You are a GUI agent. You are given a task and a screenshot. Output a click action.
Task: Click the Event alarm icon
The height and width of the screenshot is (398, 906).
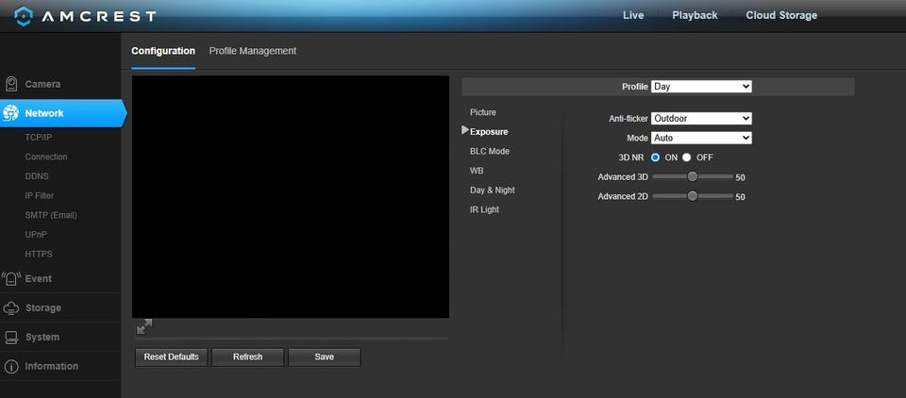11,279
